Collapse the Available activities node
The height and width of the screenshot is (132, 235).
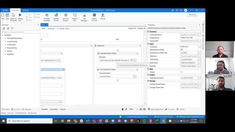[x=3, y=35]
